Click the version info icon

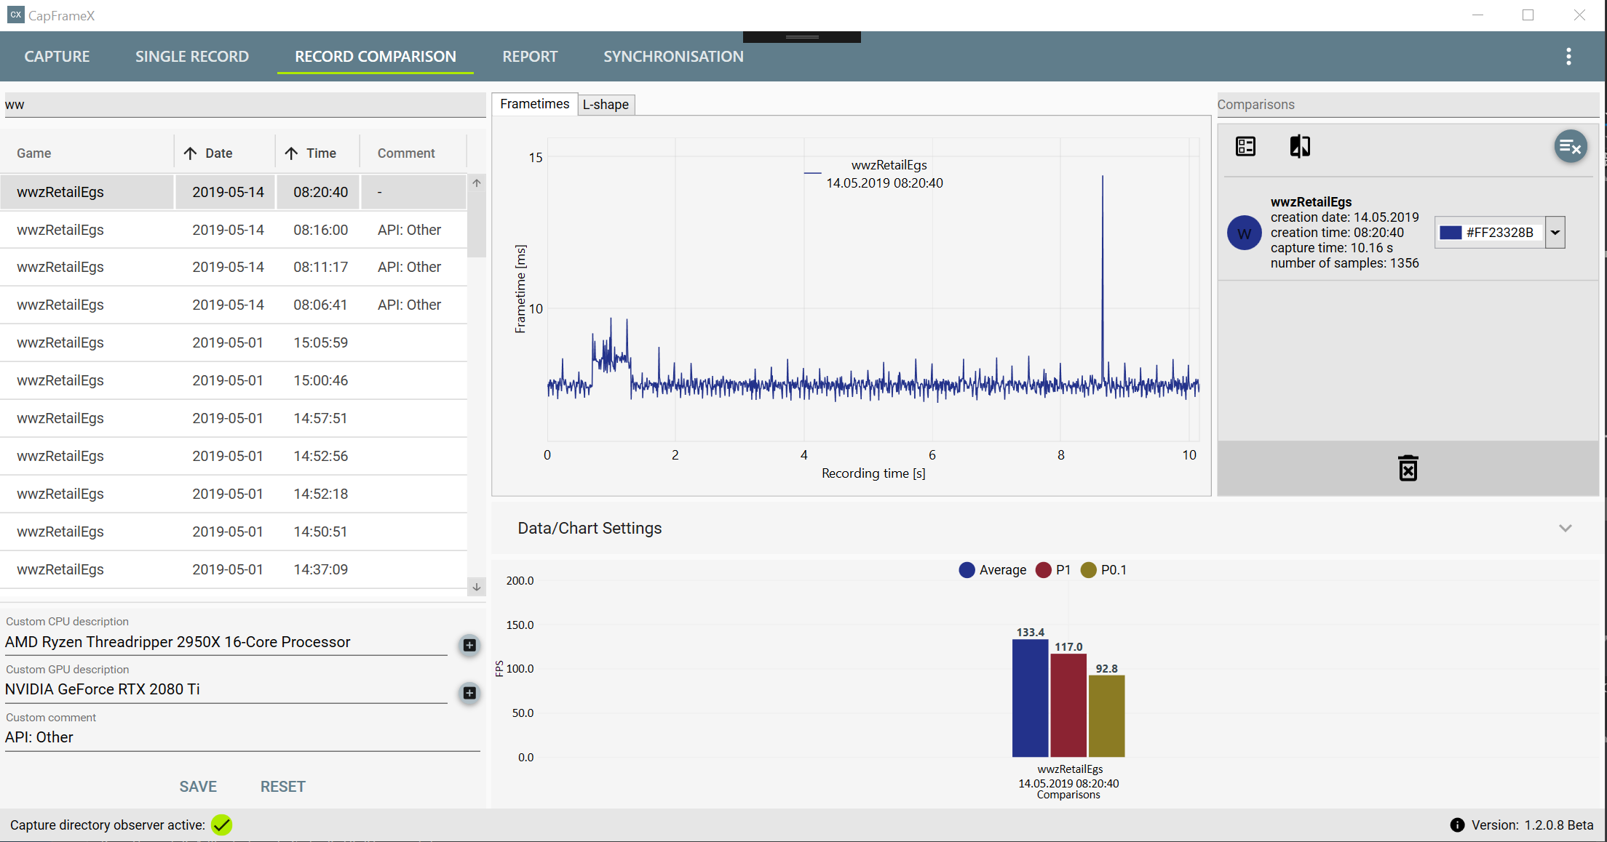point(1456,825)
